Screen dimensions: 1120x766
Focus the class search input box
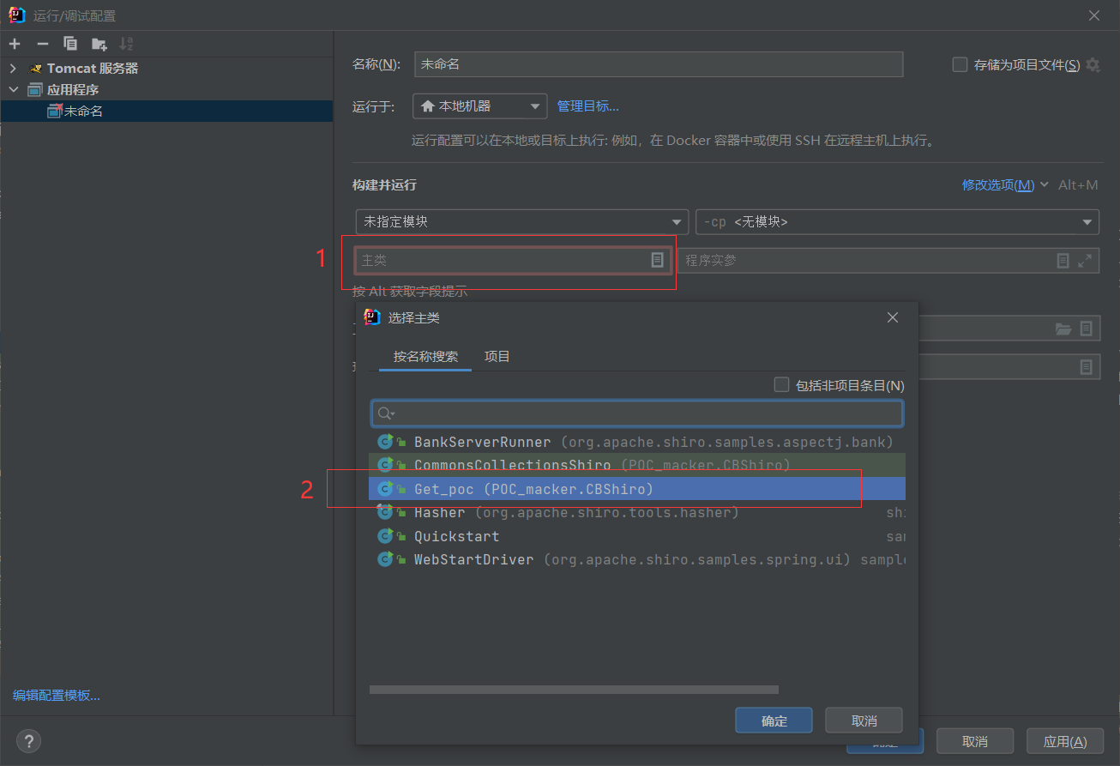pos(637,413)
